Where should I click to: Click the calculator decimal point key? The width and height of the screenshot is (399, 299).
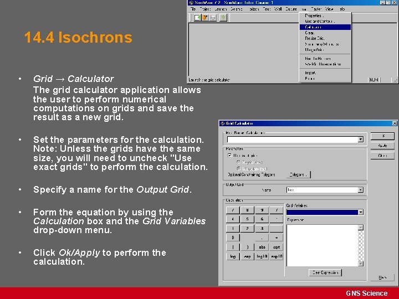(262, 238)
